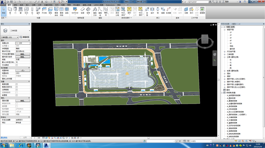The image size is (265, 148).
Task: Open the 建筑 ribbon tab
Action: coord(10,5)
